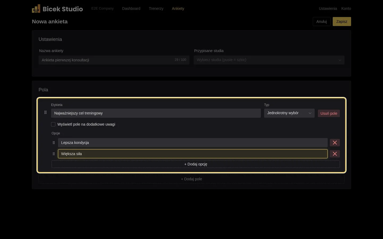Click the Bicek Studio logo icon

click(x=36, y=8)
